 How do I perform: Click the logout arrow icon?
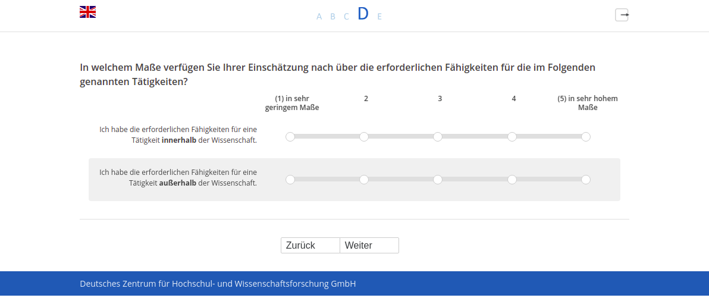pos(622,15)
